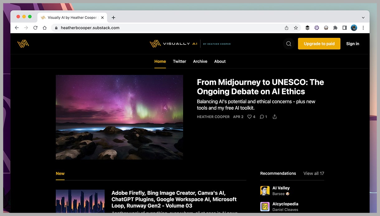Open the About nav item
This screenshot has height=216, width=380.
point(220,62)
